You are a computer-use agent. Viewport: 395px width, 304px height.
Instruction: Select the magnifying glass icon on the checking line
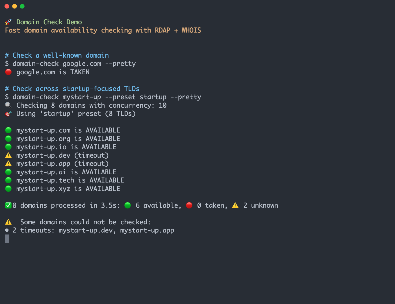tap(8, 105)
